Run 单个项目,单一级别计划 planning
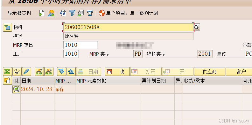Image resolution: width=252 pixels, height=125 pixels. (x=129, y=13)
